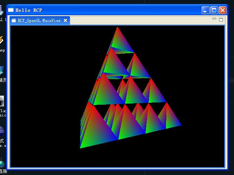Screen dimensions: 234x175
Task: Select the lightning bolt desktop icon
Action: tap(1, 40)
